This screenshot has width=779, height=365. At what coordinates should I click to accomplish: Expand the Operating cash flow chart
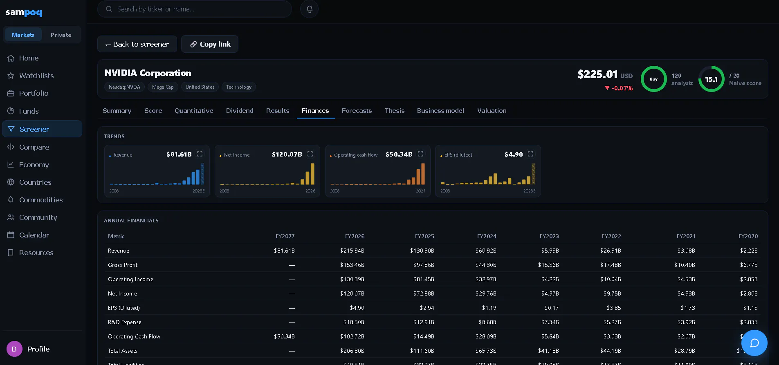pyautogui.click(x=420, y=154)
